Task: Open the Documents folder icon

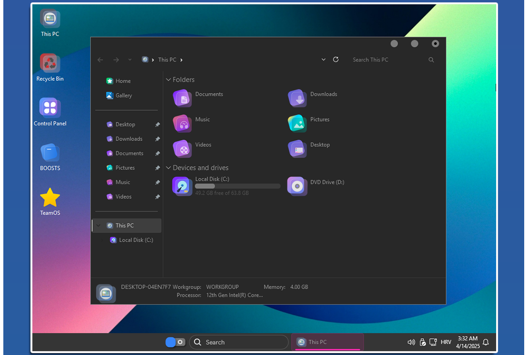Action: [183, 98]
